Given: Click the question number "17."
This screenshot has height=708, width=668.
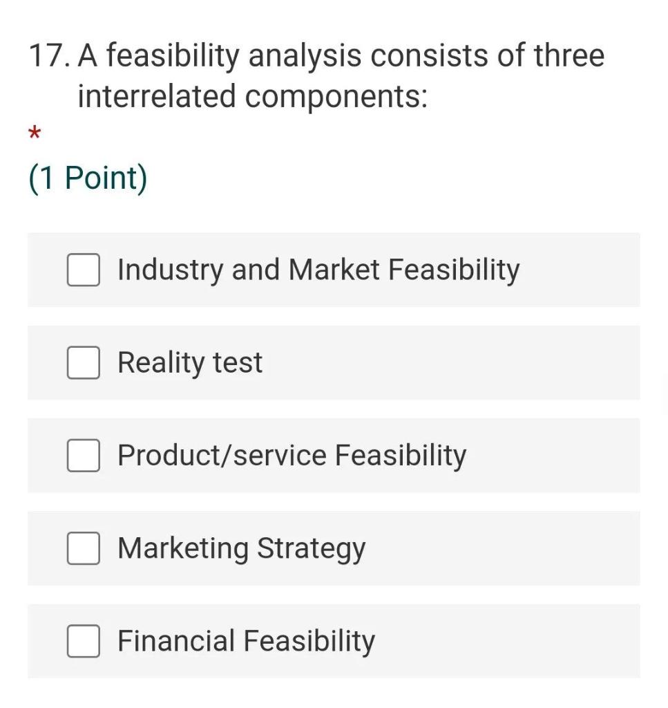Looking at the screenshot, I should (x=50, y=56).
